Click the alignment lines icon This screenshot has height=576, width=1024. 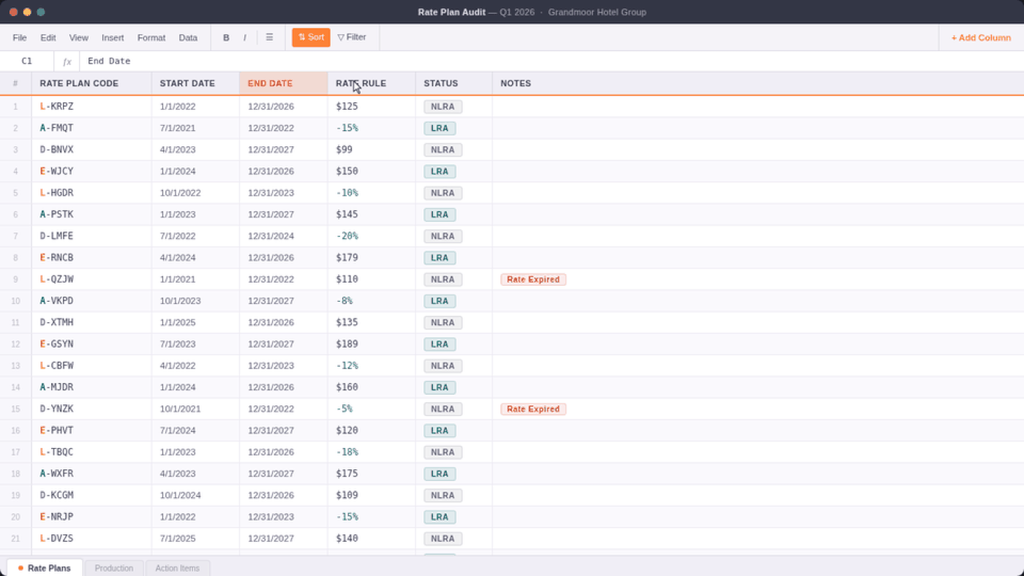coord(269,37)
